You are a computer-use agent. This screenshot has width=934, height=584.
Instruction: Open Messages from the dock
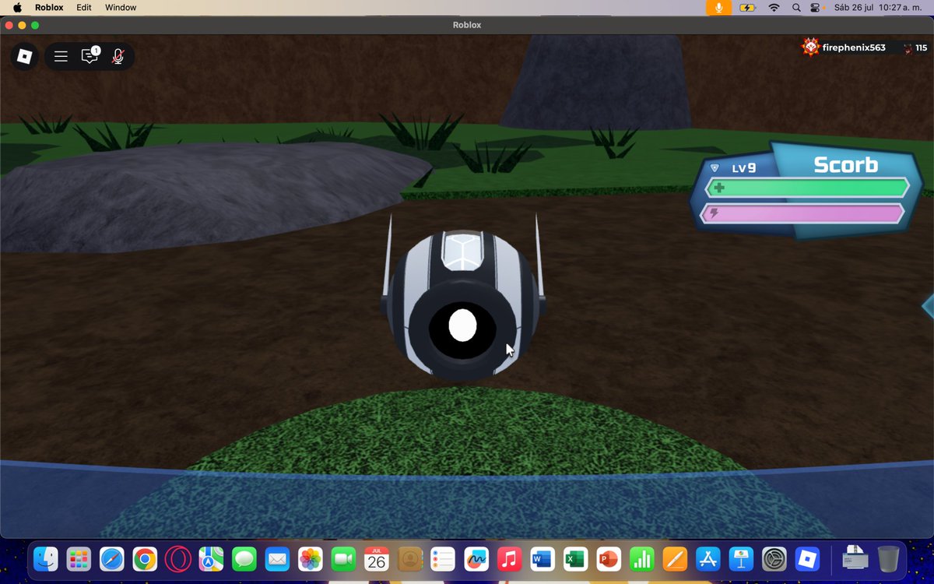click(244, 559)
